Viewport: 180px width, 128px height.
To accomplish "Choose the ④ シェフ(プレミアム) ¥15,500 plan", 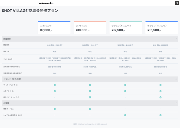I will pyautogui.click(x=161, y=28).
